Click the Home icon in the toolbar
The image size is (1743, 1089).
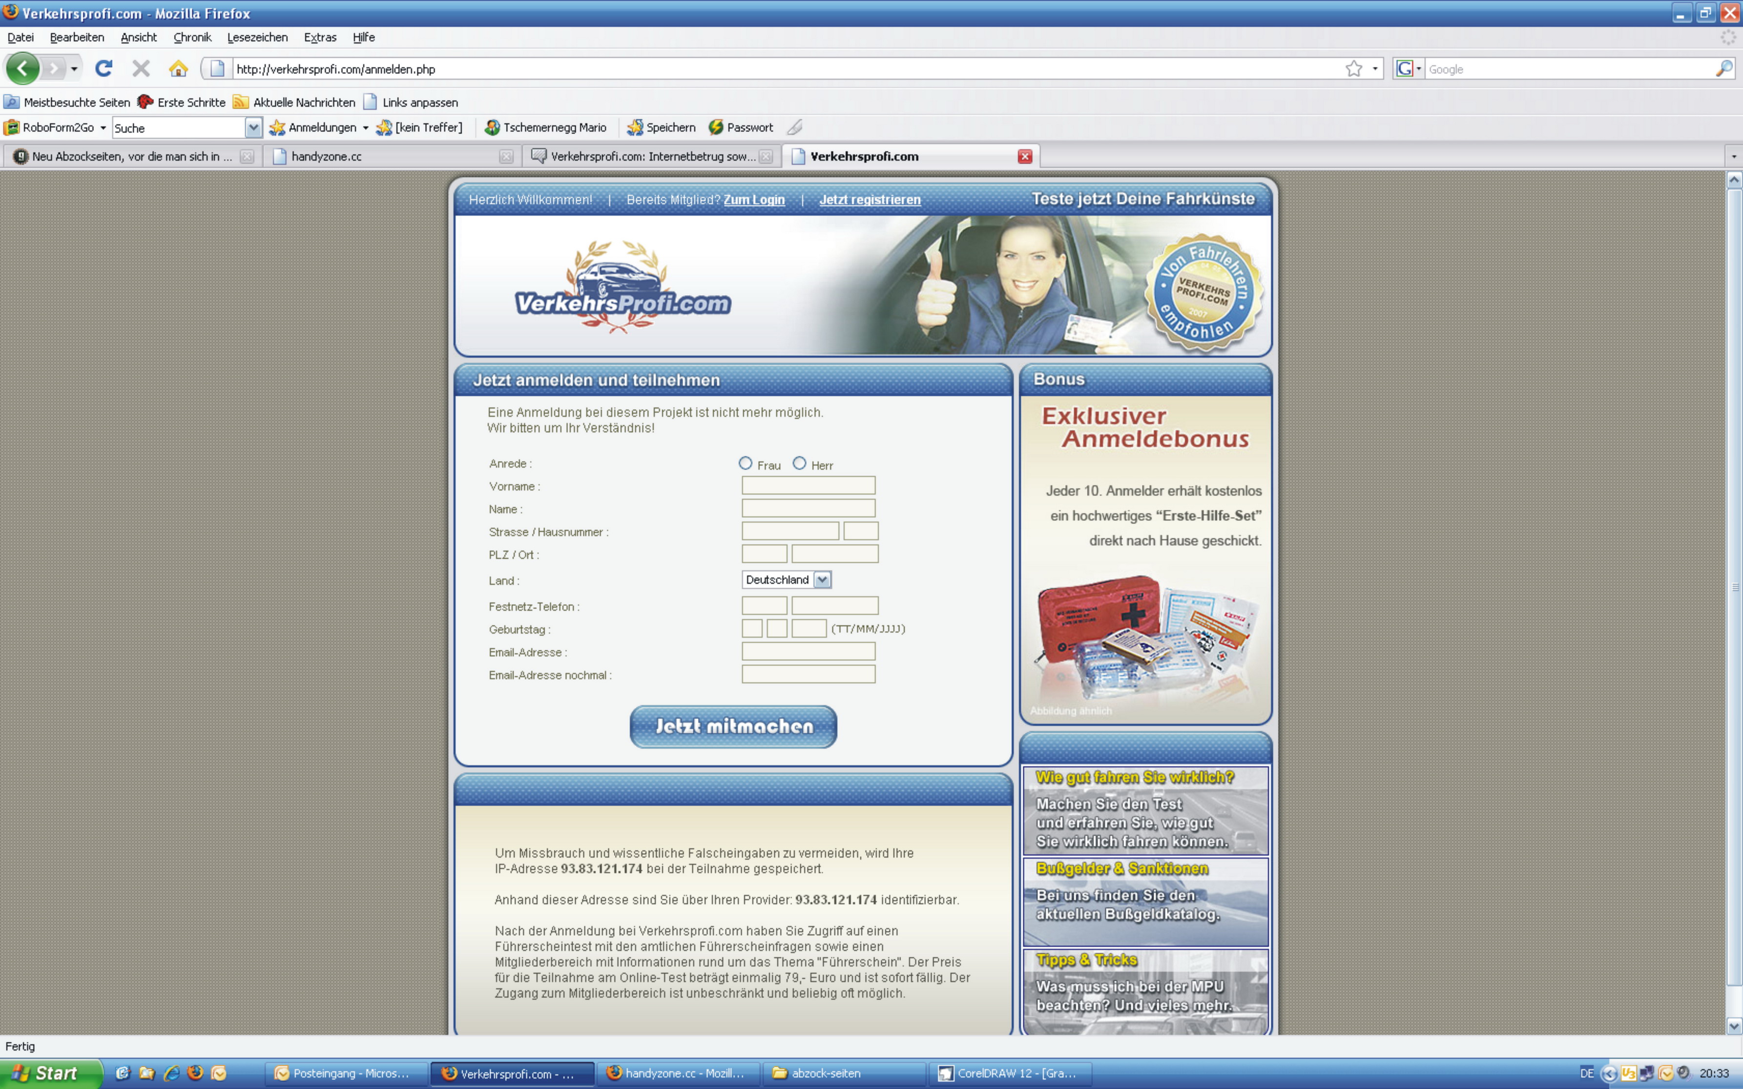pos(178,68)
